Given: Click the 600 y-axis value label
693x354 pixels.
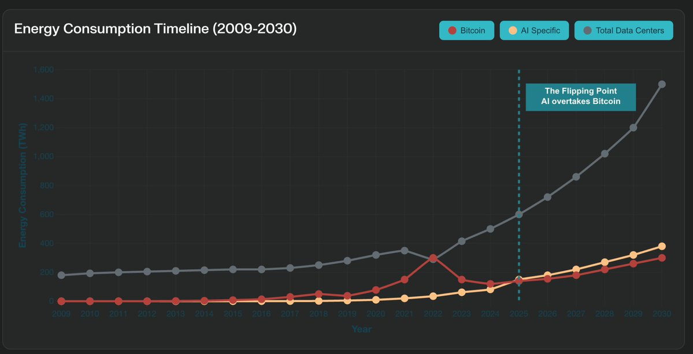Looking at the screenshot, I should click(47, 214).
